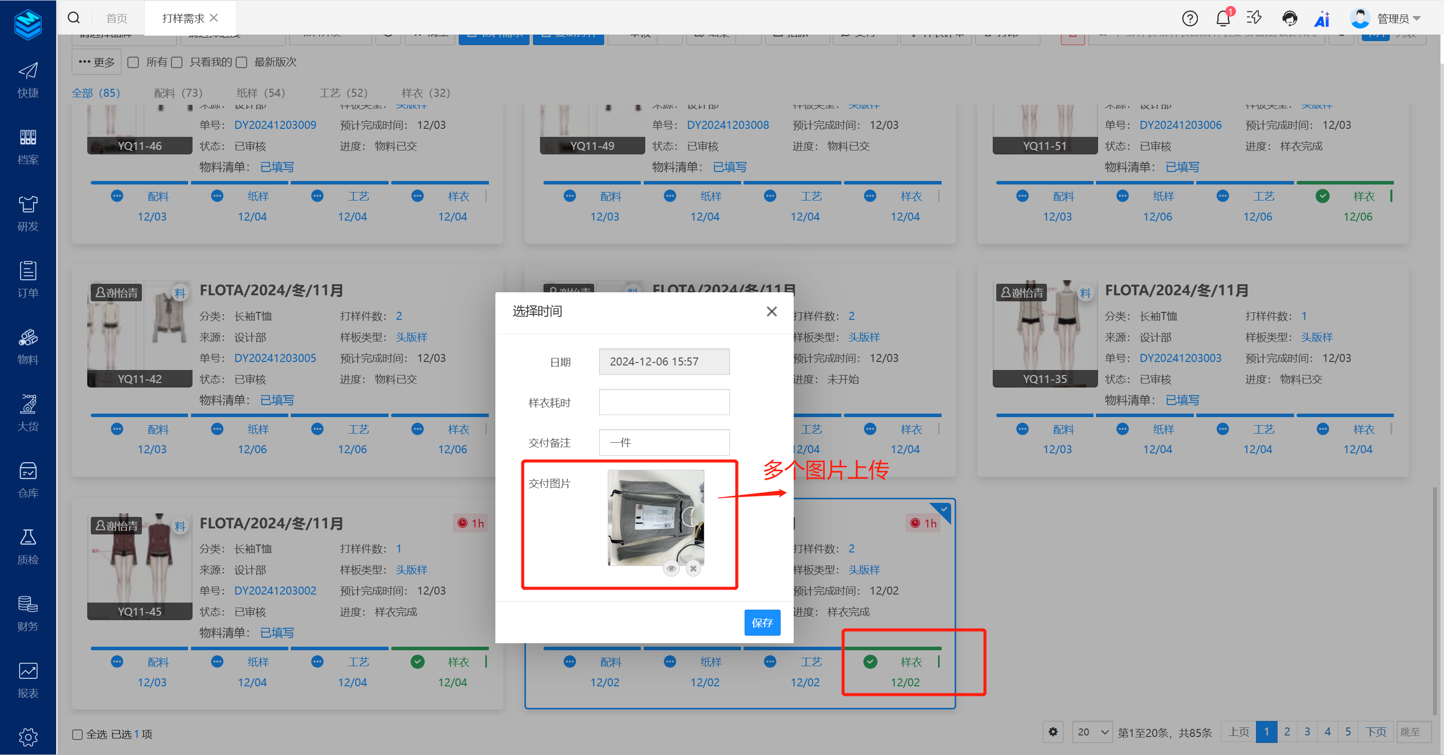Click the 样衣耗时 input field

click(664, 403)
